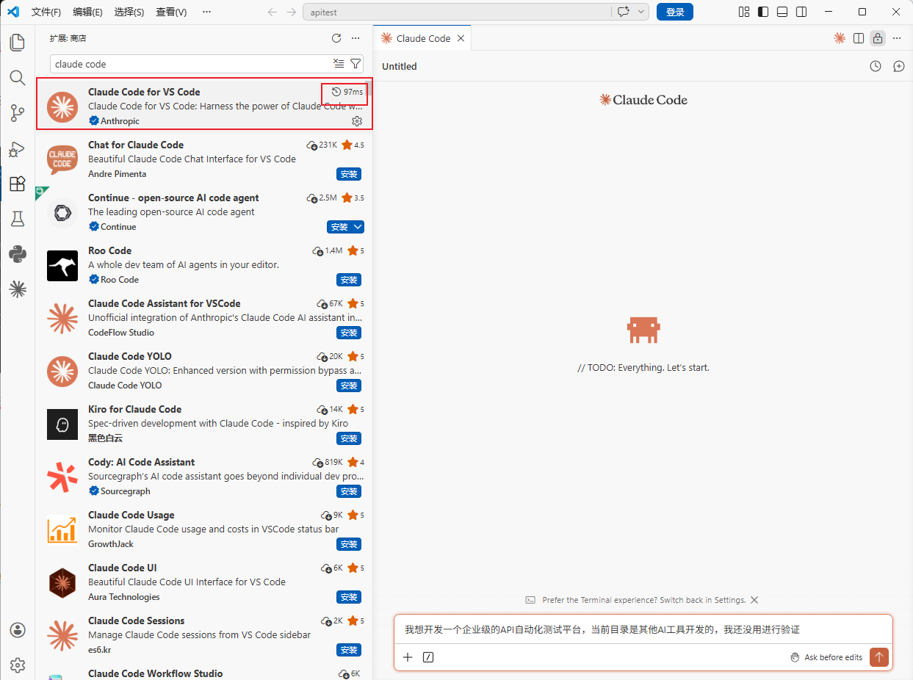
Task: Open Claude Code session history clock
Action: click(876, 66)
